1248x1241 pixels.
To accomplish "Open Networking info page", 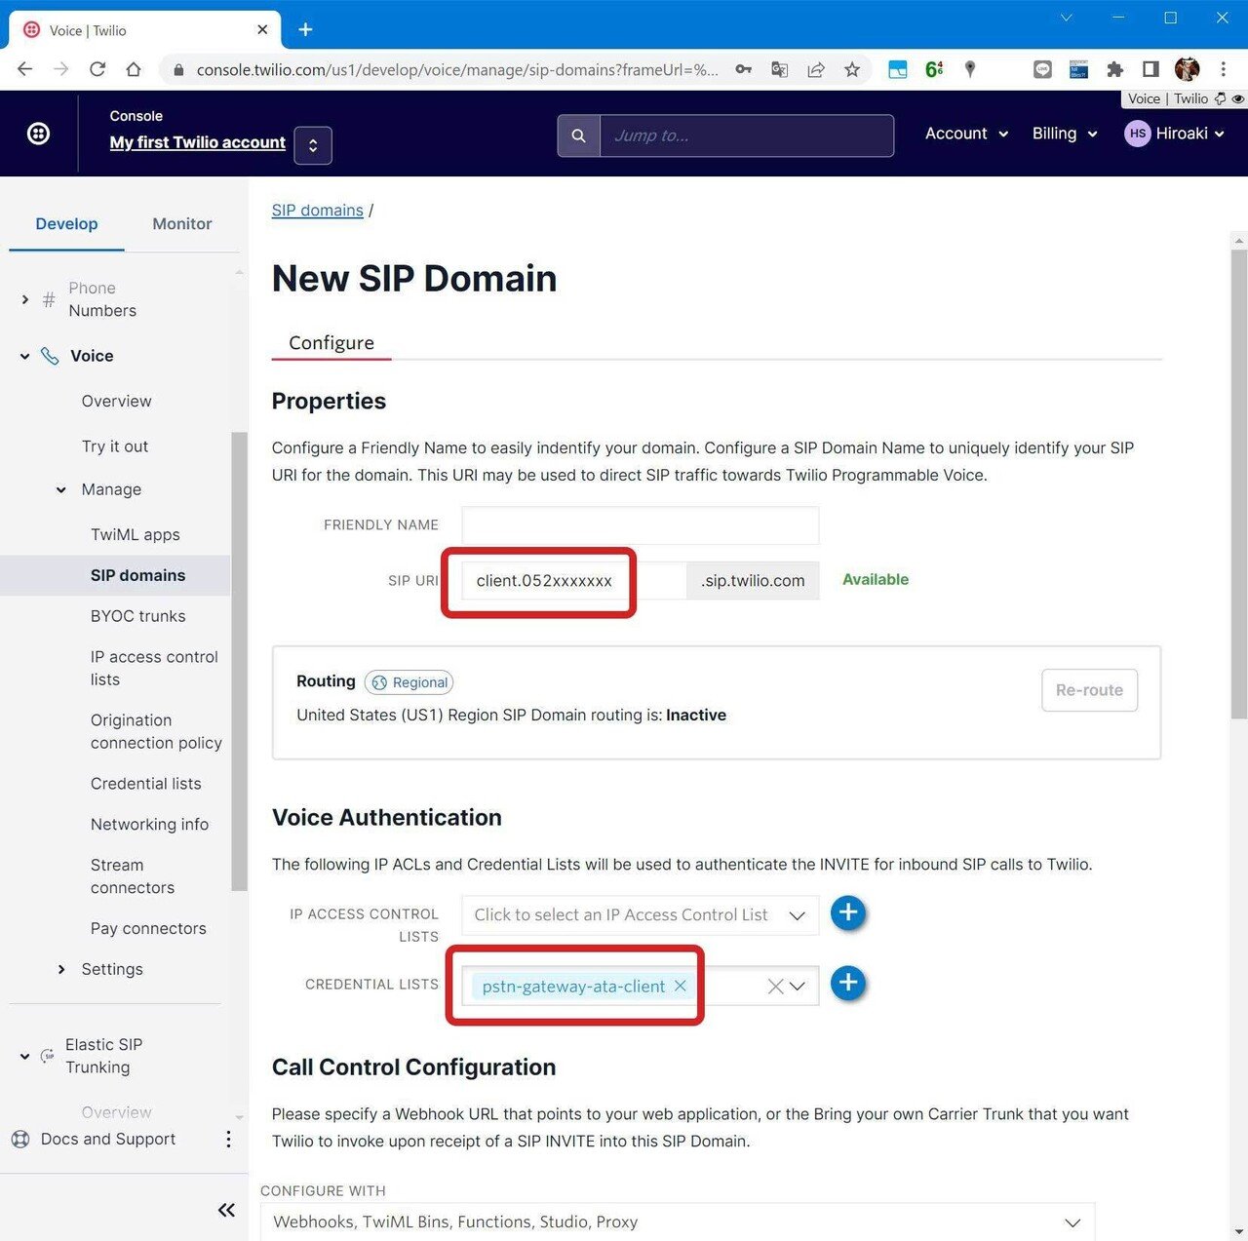I will (x=149, y=825).
